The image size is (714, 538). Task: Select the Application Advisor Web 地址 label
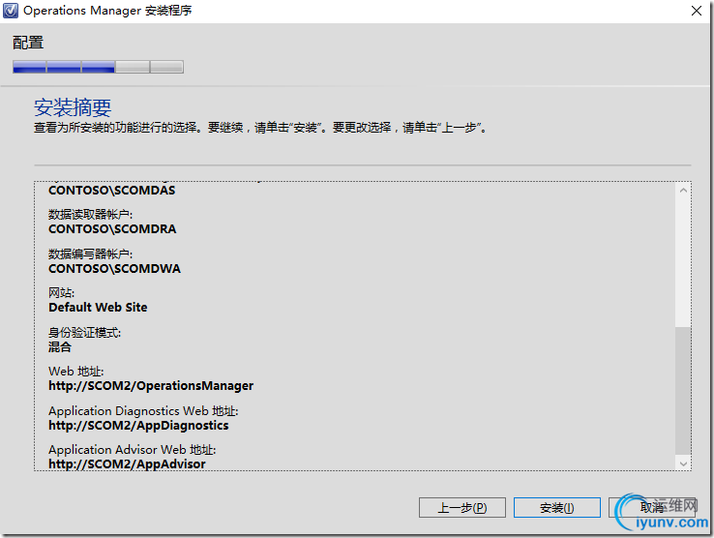pos(132,450)
